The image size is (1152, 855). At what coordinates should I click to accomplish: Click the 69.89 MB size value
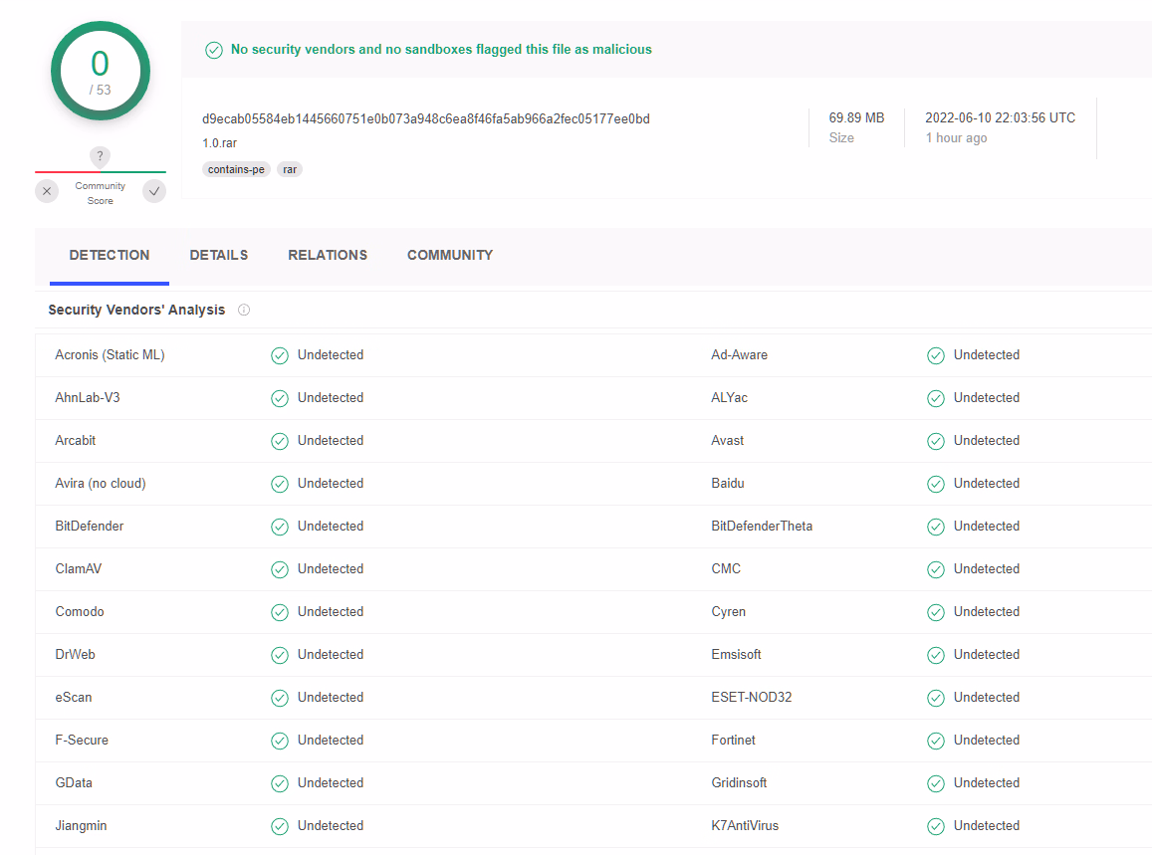856,118
